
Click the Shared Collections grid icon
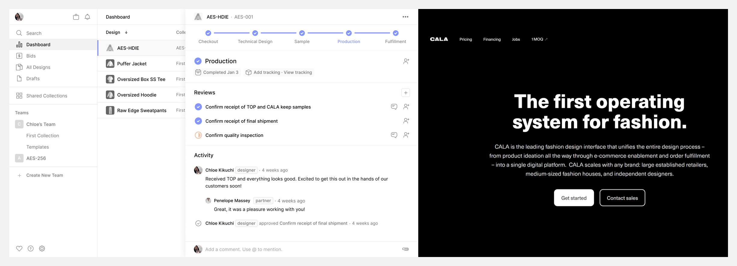(19, 96)
